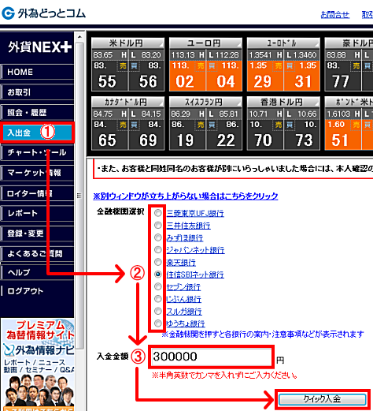This screenshot has height=411, width=373.
Task: Click the クイック入金 button
Action: pyautogui.click(x=322, y=399)
